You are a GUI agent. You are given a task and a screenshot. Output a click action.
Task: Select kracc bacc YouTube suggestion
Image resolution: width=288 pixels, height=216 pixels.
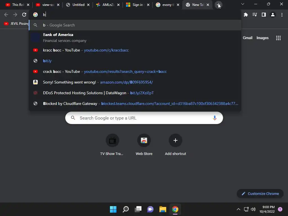tap(135, 50)
